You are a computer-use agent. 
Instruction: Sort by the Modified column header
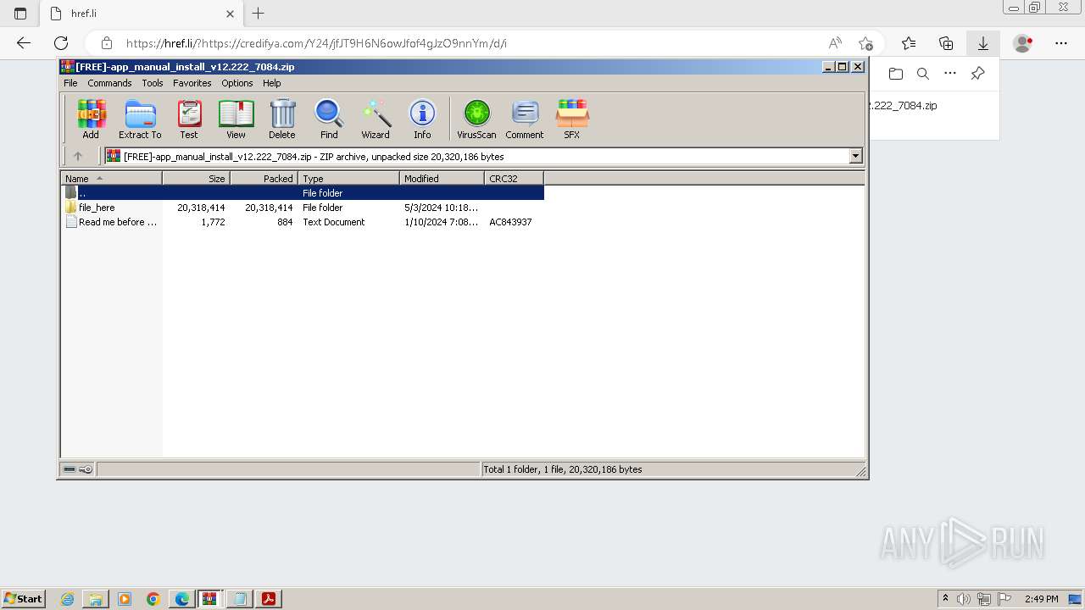pyautogui.click(x=442, y=178)
